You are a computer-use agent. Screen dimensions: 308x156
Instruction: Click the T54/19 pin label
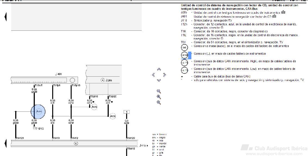pos(131,149)
